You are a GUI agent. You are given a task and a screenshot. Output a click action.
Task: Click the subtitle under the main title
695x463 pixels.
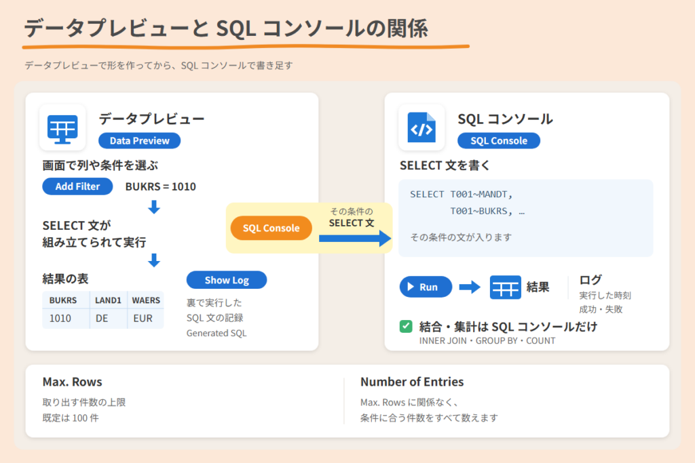159,66
